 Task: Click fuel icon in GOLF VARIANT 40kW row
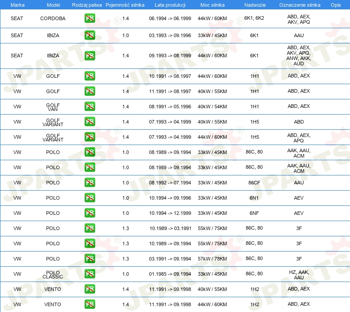tap(90, 122)
